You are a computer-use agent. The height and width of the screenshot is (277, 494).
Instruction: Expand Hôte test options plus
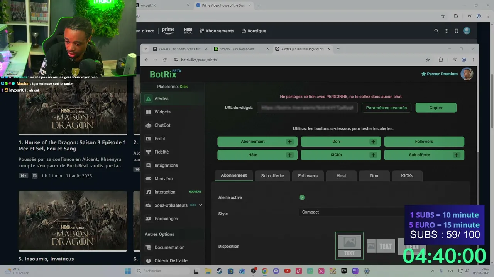pos(289,155)
